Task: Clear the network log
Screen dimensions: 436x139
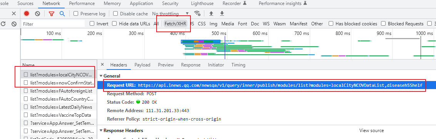Action: [37, 13]
